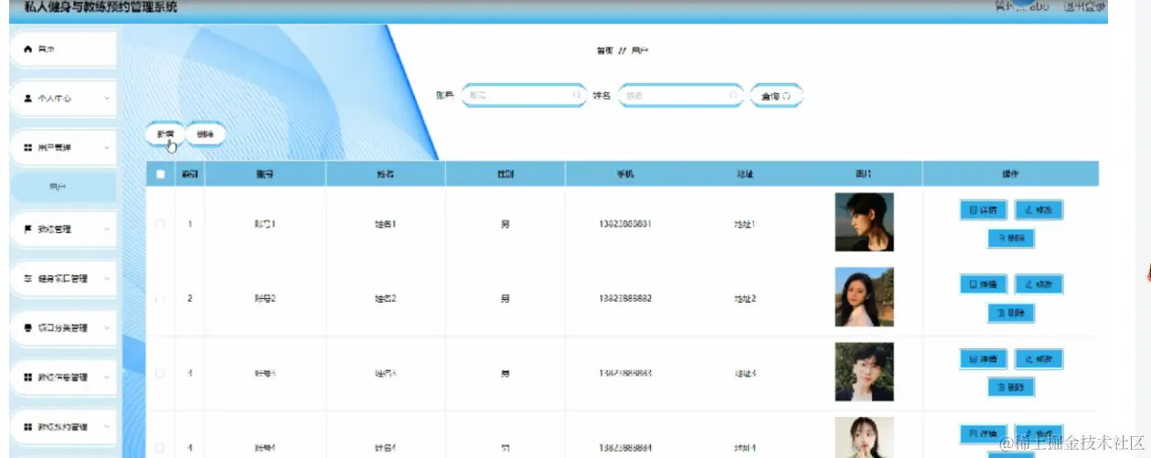Check the checkbox for row 4 (账号4)
Screen dimensions: 1151x458
tap(161, 448)
